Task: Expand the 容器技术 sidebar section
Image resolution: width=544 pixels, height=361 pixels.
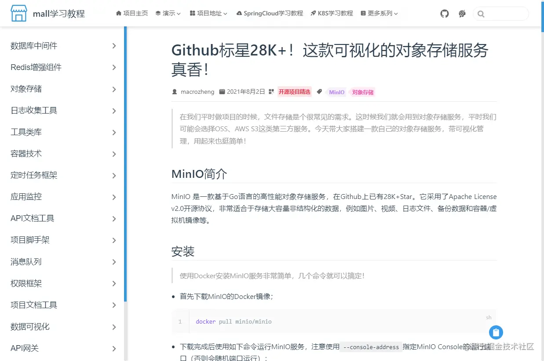Action: click(63, 154)
